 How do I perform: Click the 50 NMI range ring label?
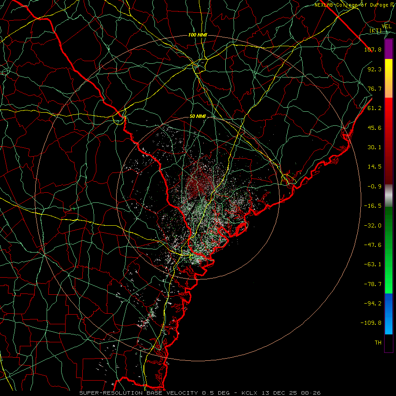[x=198, y=117]
